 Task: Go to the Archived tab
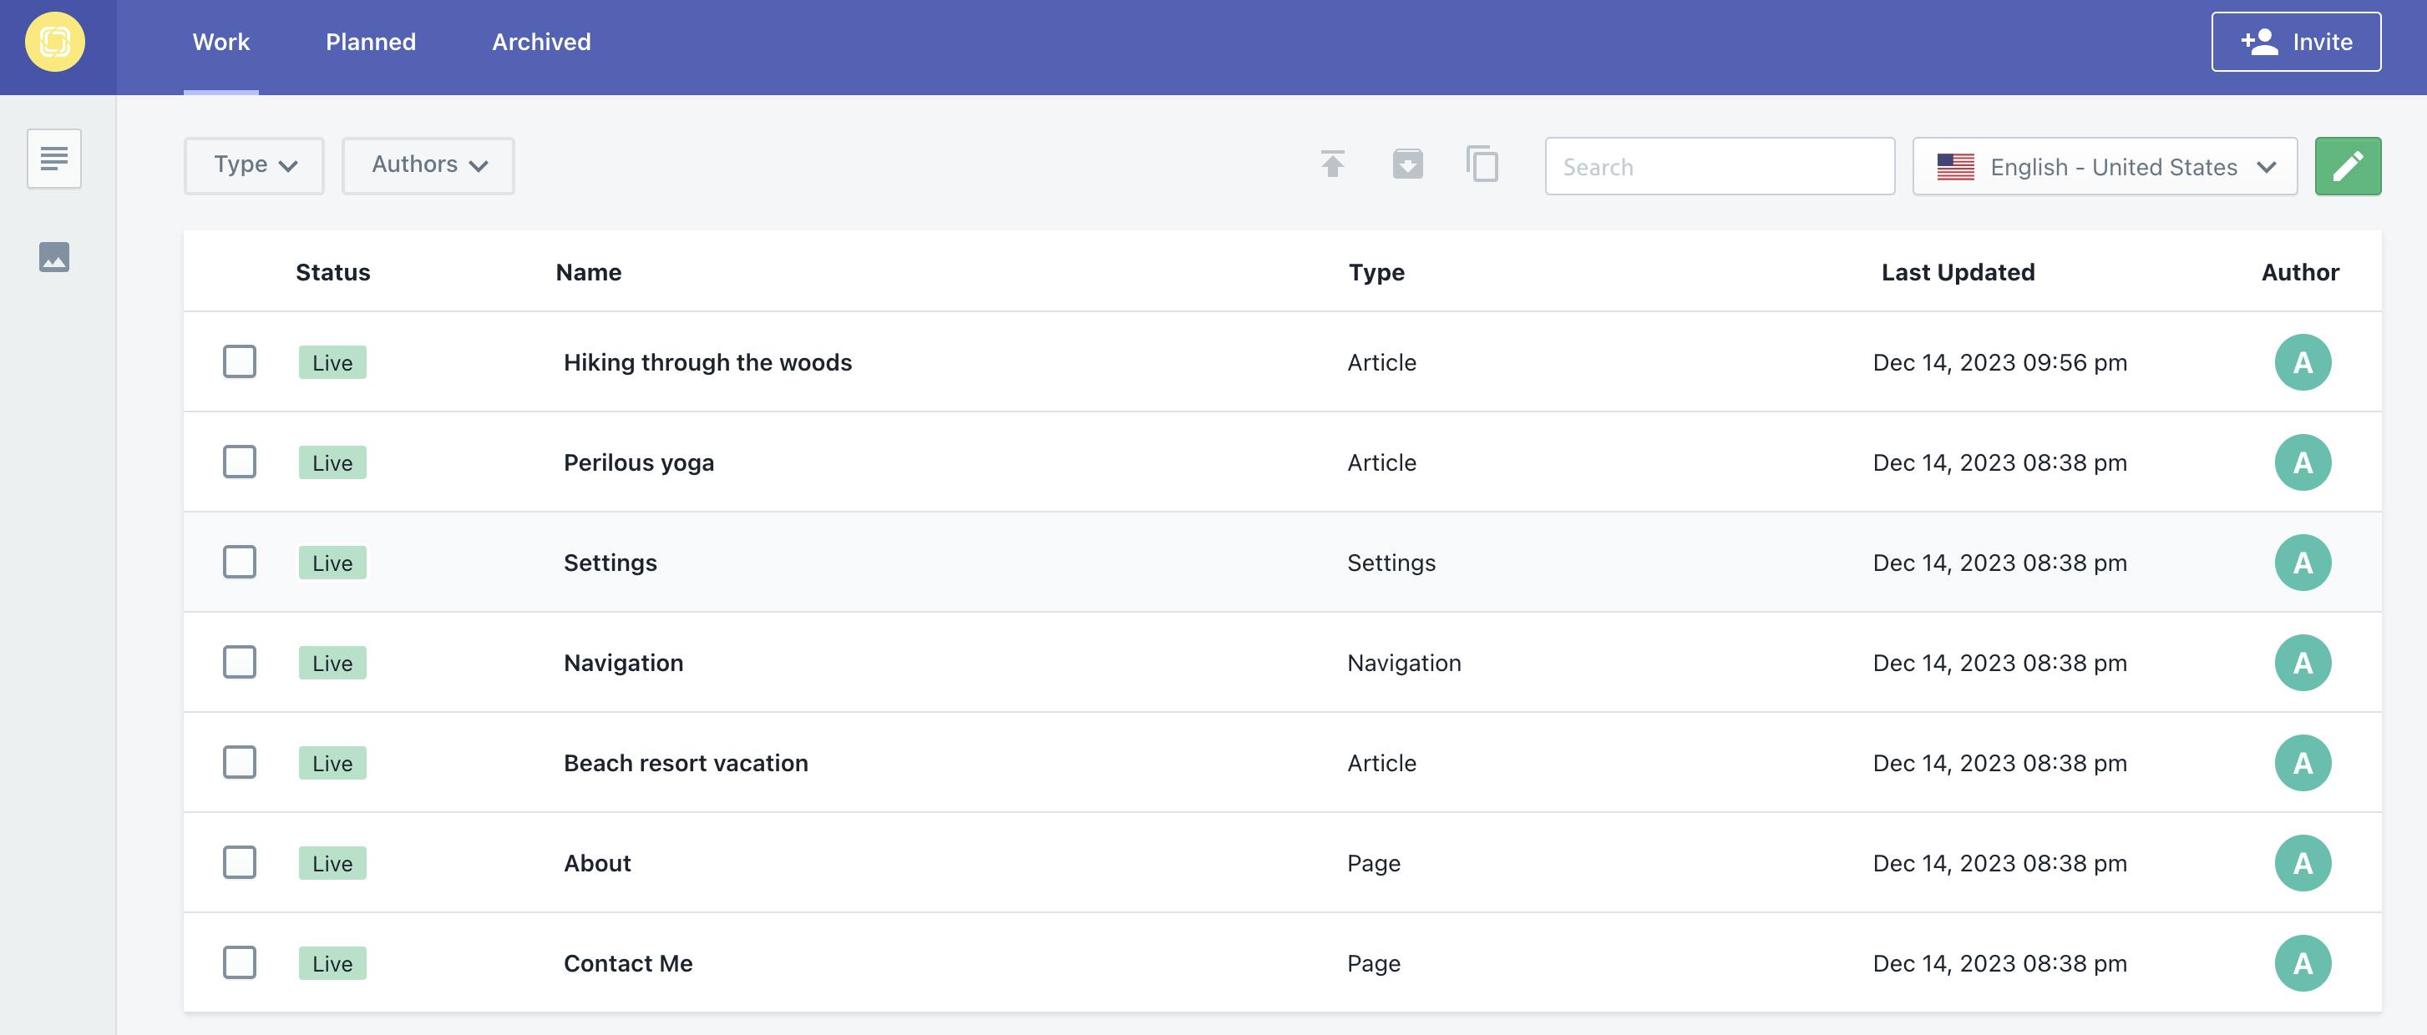541,43
